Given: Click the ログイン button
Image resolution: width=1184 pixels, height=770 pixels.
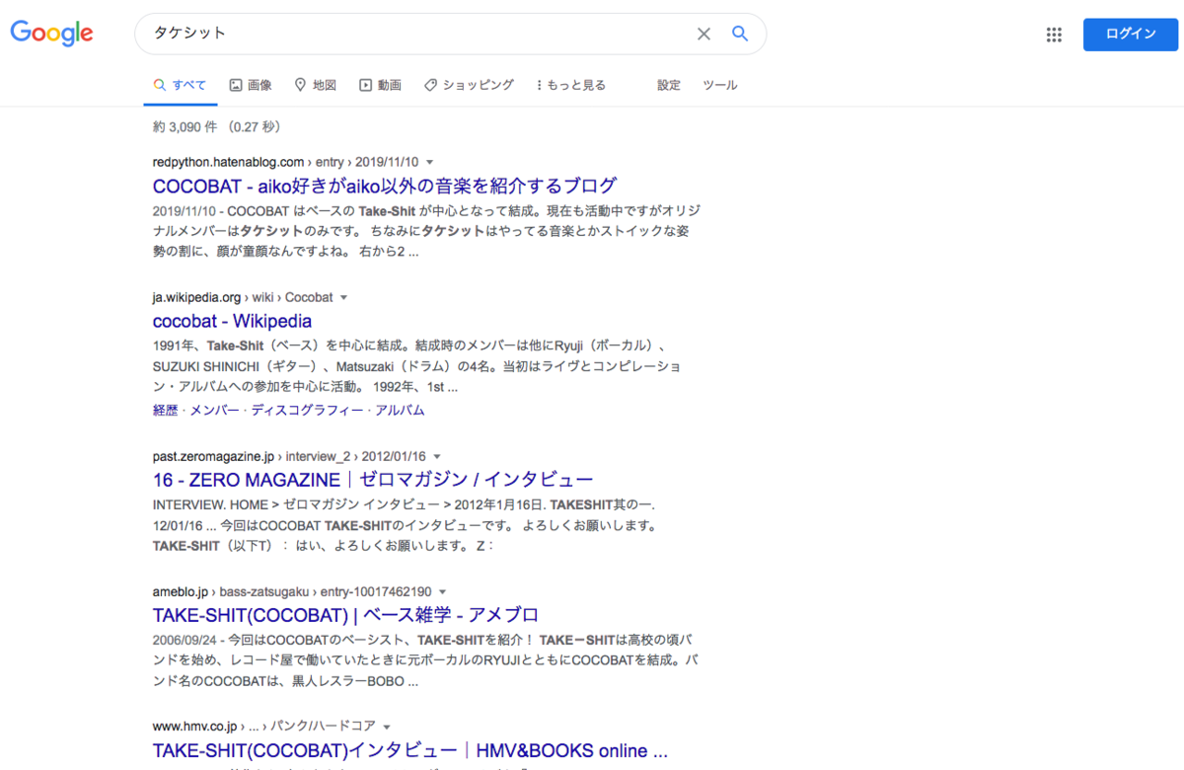Looking at the screenshot, I should (1131, 35).
